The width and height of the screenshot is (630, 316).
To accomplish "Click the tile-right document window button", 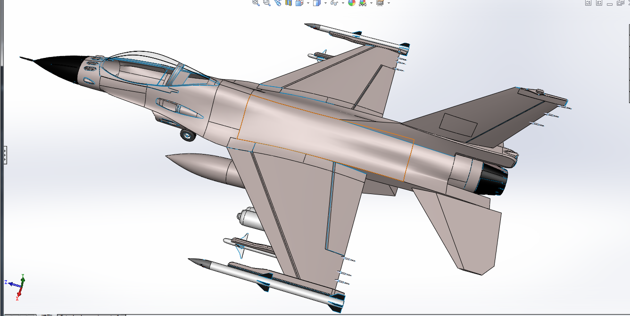I will (599, 3).
